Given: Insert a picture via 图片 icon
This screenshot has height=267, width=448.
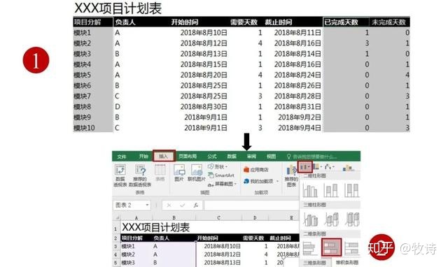Looking at the screenshot, I should [x=179, y=173].
